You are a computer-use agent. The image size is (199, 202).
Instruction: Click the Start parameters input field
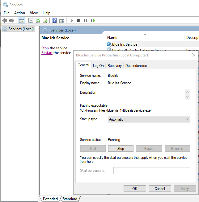152,171
